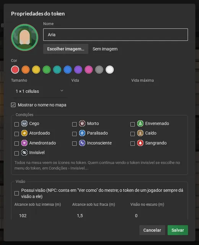
Task: Click the Escolher imagem button
Action: 66,49
